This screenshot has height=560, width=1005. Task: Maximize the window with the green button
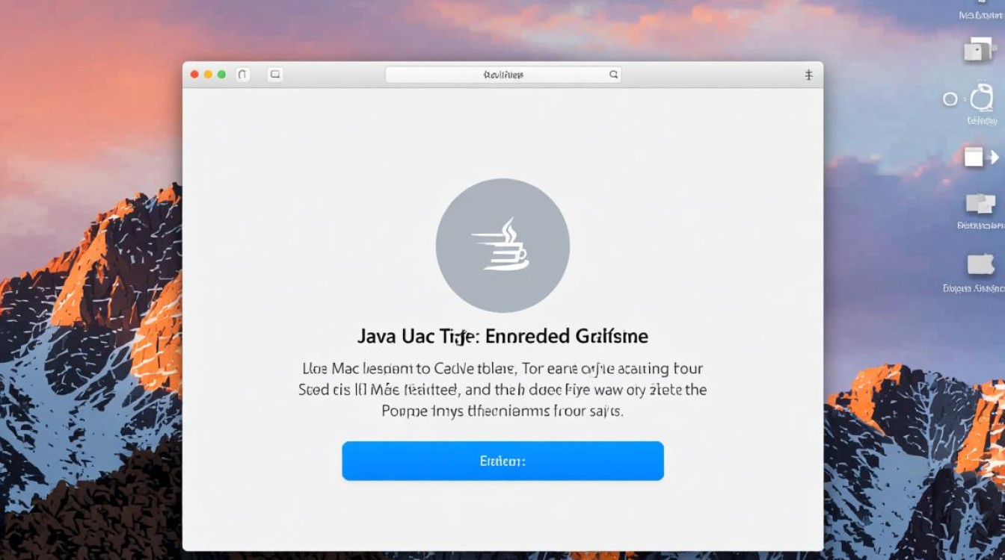221,75
